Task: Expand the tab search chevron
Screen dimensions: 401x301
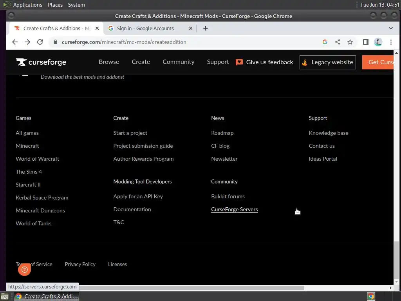Action: (390, 28)
